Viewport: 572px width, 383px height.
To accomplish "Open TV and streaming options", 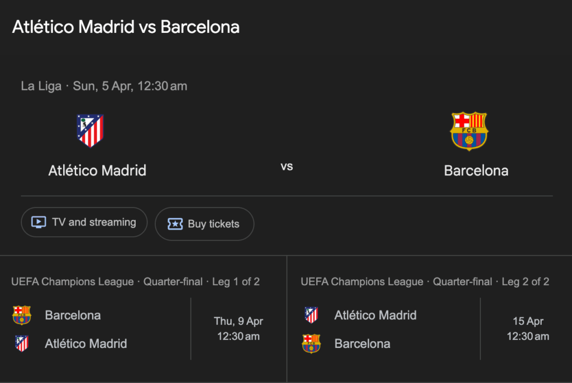I will (x=84, y=222).
